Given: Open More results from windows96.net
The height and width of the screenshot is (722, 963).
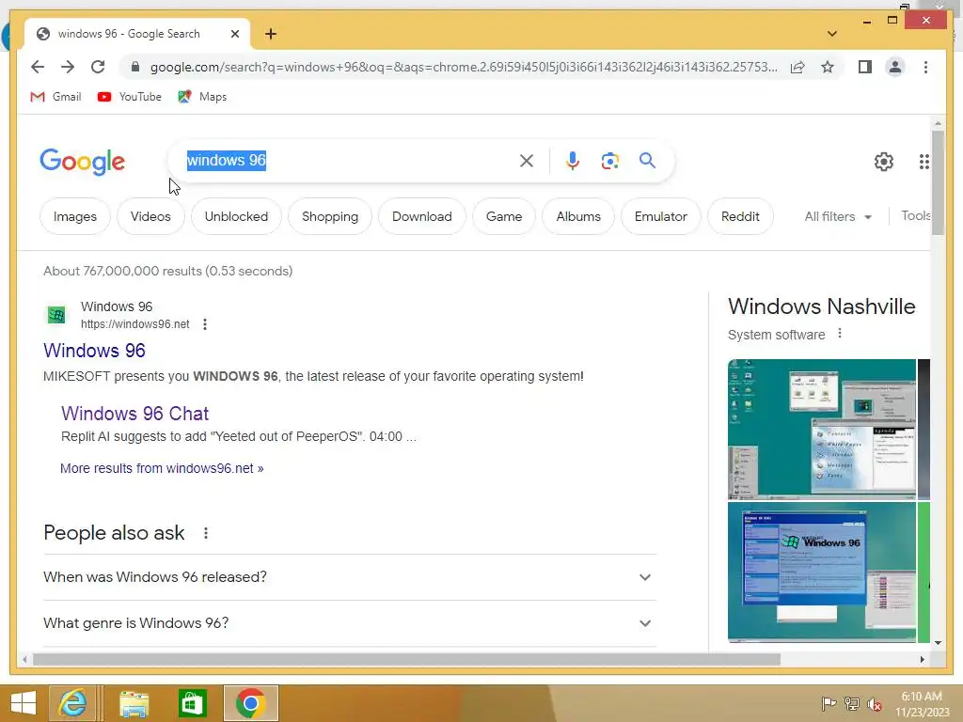Looking at the screenshot, I should [162, 468].
